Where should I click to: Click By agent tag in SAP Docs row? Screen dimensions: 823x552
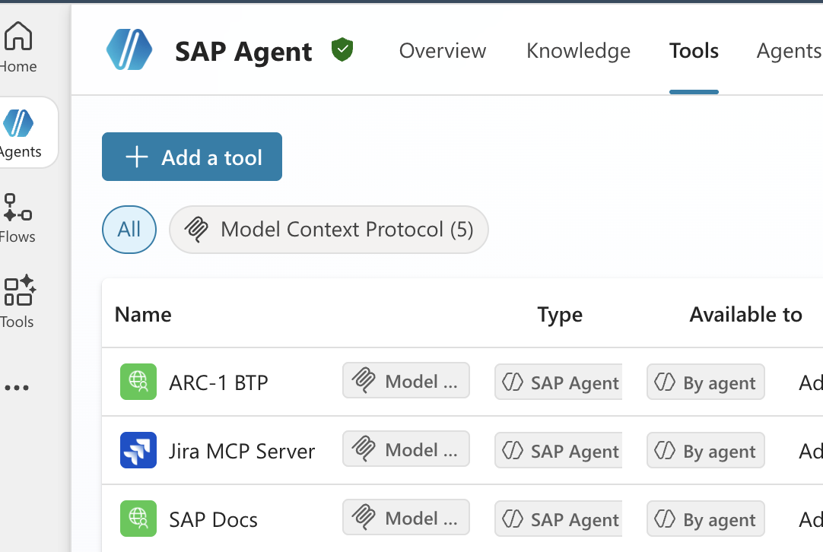705,519
